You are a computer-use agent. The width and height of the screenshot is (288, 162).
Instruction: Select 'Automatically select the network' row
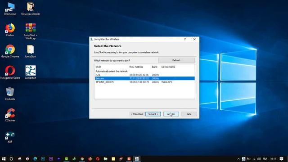(x=145, y=71)
